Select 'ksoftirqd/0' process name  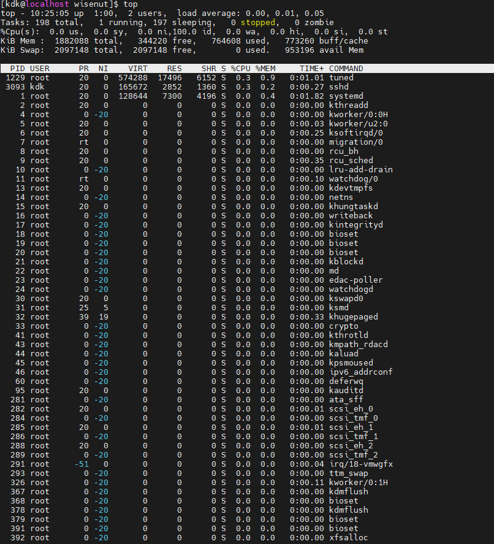356,133
